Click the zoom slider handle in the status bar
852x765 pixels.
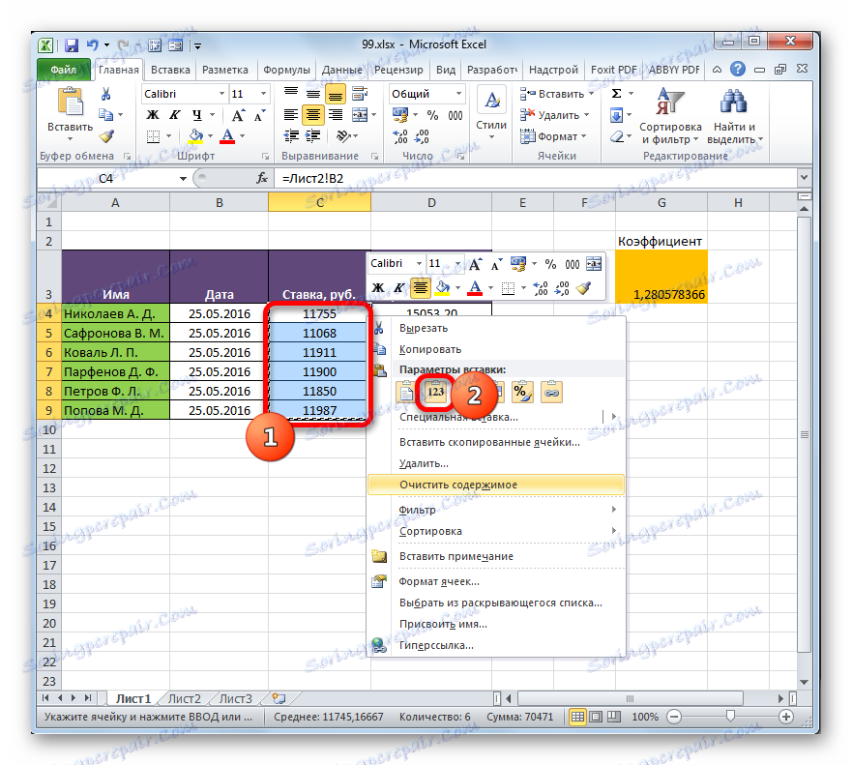[x=730, y=716]
